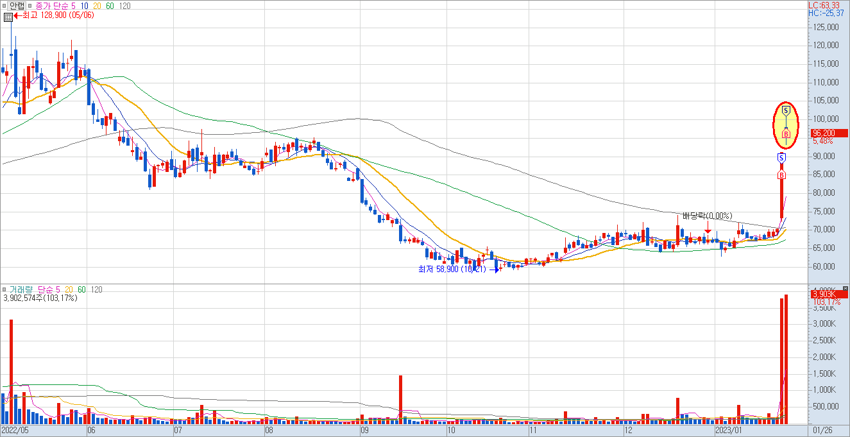Click the small square before 안랩

(4, 6)
